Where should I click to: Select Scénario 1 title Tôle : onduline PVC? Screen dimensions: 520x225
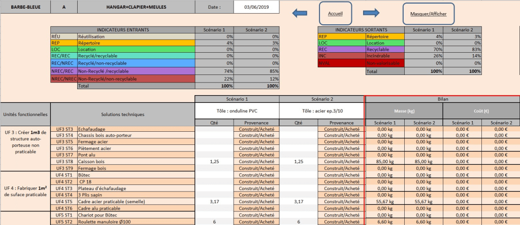click(237, 111)
